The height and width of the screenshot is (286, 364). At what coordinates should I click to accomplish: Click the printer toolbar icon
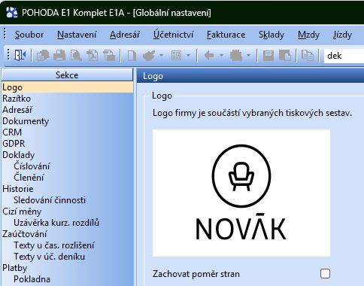click(59, 55)
